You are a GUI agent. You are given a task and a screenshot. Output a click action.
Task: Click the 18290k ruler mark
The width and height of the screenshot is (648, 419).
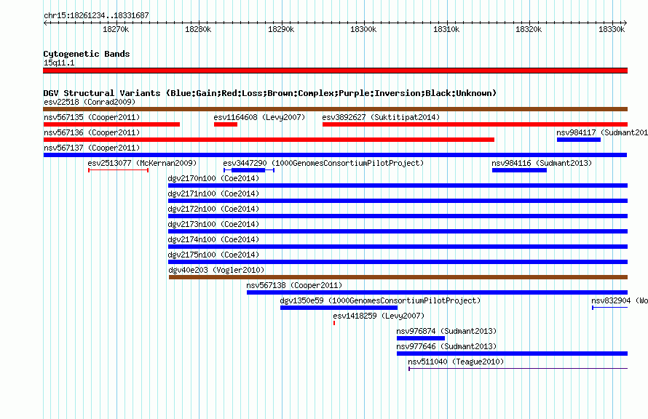(281, 29)
